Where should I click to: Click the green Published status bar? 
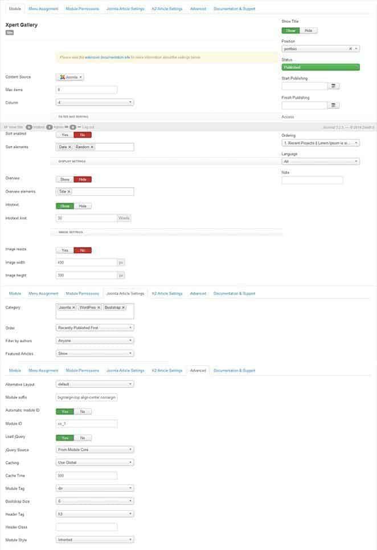321,67
